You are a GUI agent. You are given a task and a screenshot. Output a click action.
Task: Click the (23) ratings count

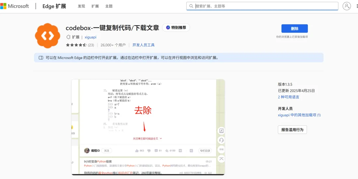click(x=91, y=45)
